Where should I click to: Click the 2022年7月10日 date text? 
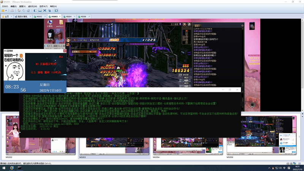point(51,90)
